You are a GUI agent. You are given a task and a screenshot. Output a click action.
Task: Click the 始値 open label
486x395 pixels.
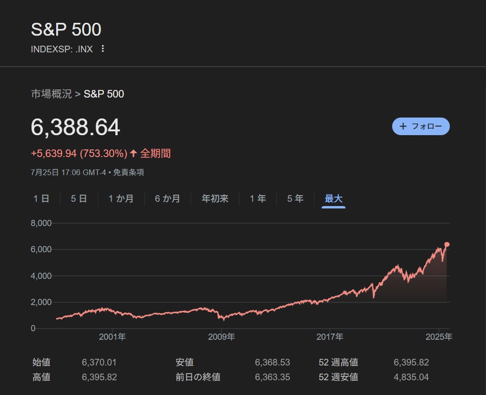(x=41, y=362)
